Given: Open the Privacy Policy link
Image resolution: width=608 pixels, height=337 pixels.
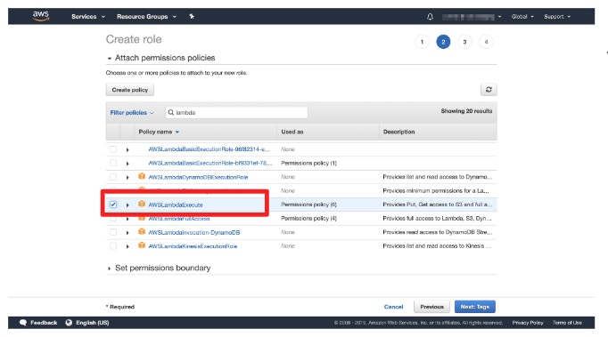Looking at the screenshot, I should click(x=528, y=323).
